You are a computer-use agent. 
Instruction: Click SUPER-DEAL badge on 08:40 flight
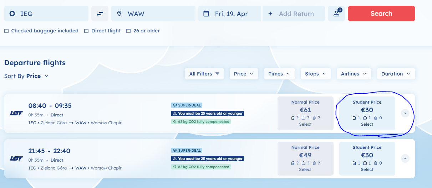(x=187, y=105)
